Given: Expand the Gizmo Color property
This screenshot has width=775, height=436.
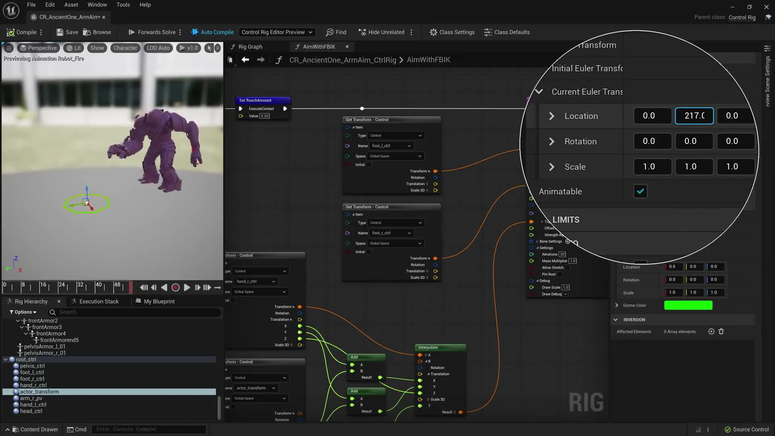Looking at the screenshot, I should coord(616,305).
